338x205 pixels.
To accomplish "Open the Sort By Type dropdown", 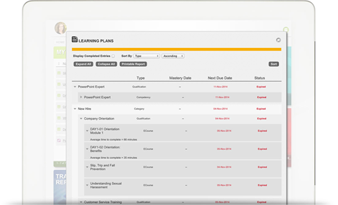I will (x=146, y=56).
